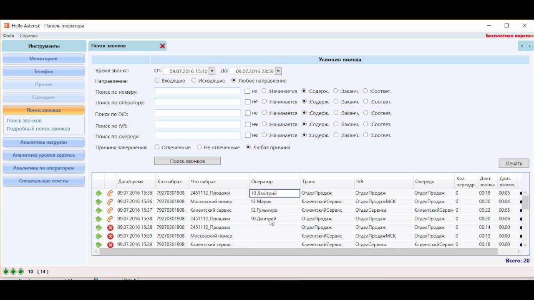Check the 'не' box for Поиск по IVR
Screen dimensions: 534x300
[247, 124]
